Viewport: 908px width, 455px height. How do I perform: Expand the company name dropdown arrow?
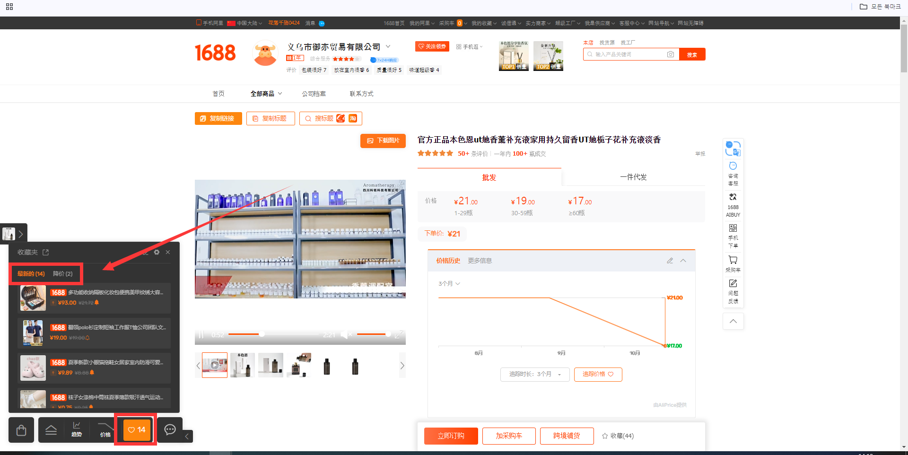tap(388, 46)
